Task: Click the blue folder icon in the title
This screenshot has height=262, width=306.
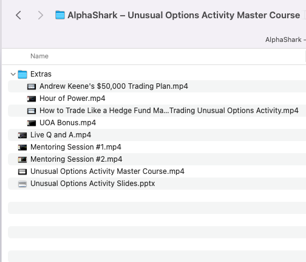Action: (60, 15)
